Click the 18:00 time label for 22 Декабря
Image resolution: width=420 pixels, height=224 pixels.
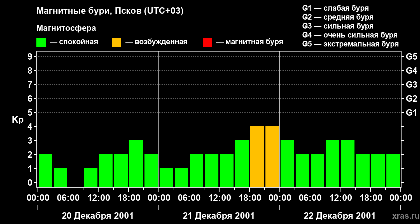click(x=370, y=198)
